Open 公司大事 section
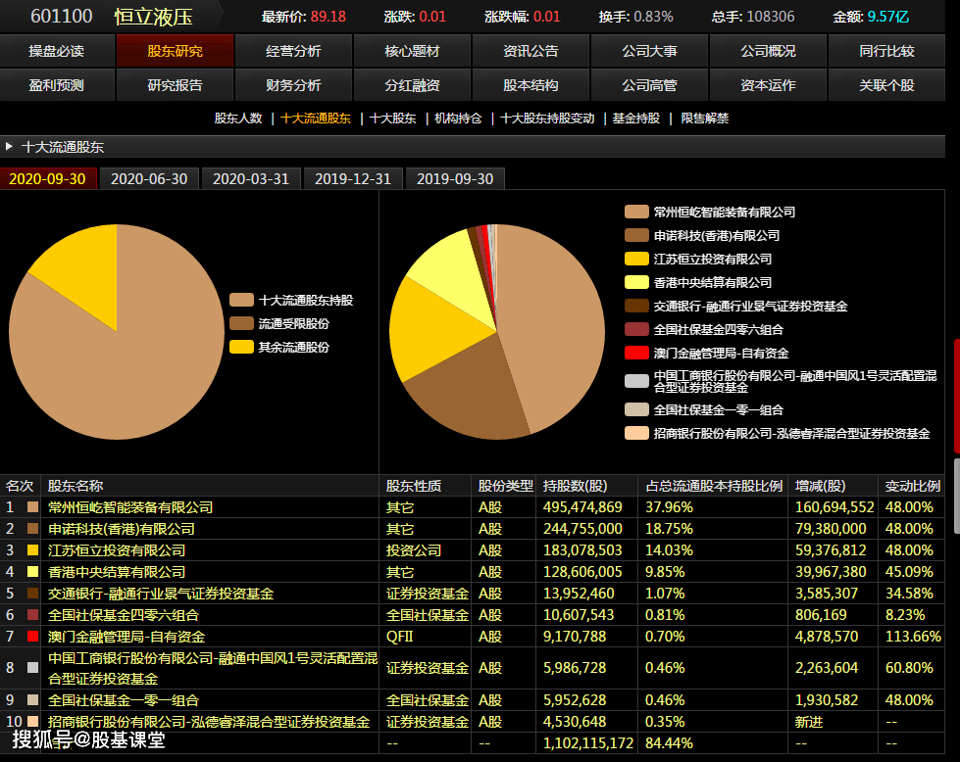Screen dimensions: 960x762 pyautogui.click(x=649, y=51)
